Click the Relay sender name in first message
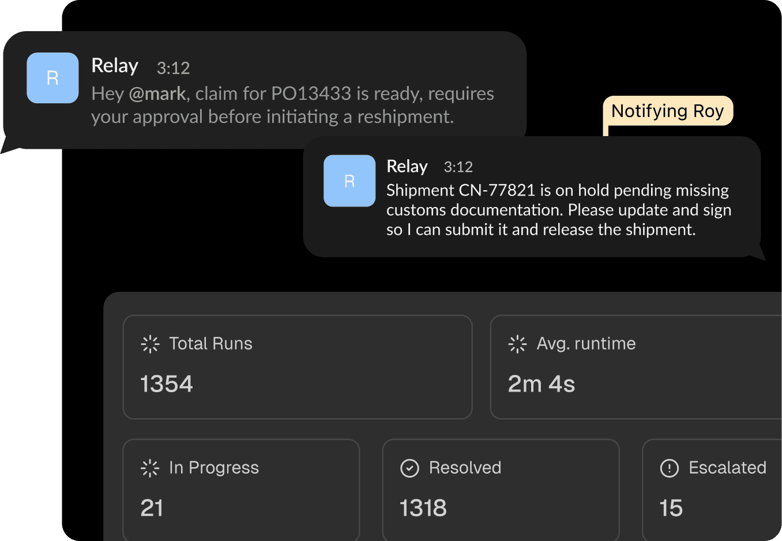Image resolution: width=782 pixels, height=541 pixels. pos(115,66)
